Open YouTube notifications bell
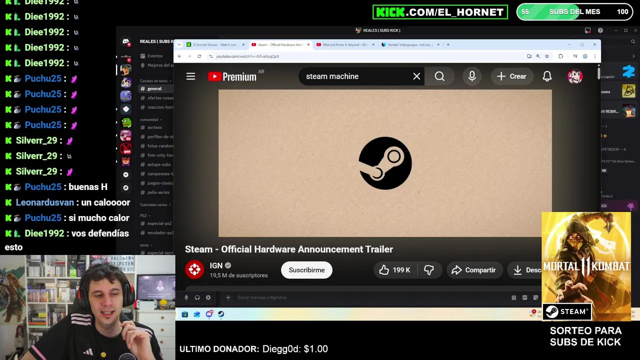Image resolution: width=640 pixels, height=360 pixels. (x=547, y=76)
